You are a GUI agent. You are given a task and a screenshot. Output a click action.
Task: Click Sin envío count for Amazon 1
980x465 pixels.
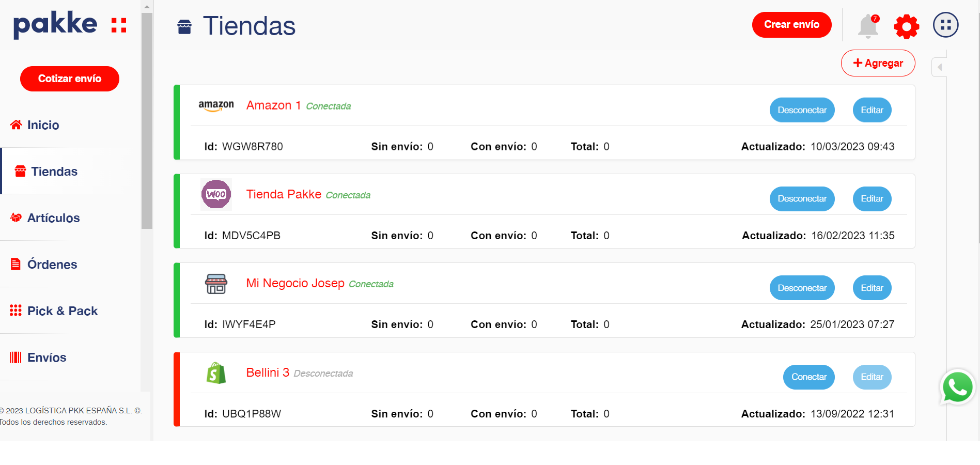point(402,146)
